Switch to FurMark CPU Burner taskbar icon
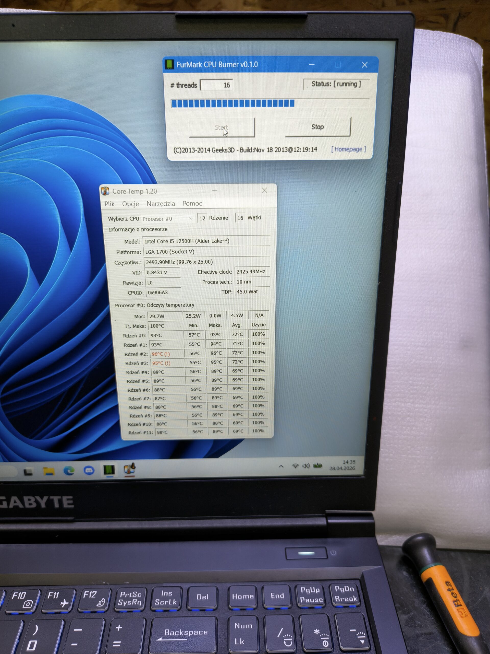 [109, 470]
